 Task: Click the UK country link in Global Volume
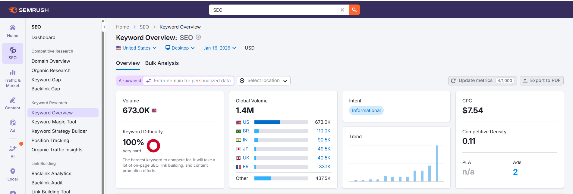coord(246,158)
